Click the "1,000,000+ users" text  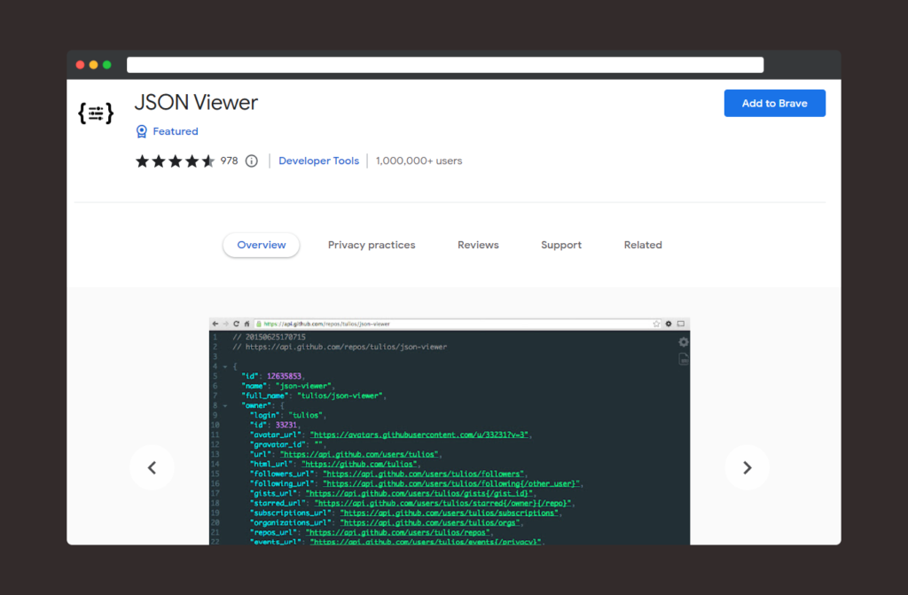point(419,161)
